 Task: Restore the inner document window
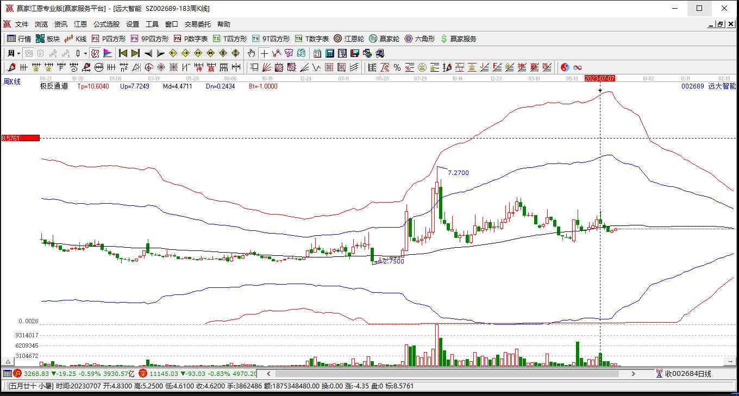[x=721, y=24]
